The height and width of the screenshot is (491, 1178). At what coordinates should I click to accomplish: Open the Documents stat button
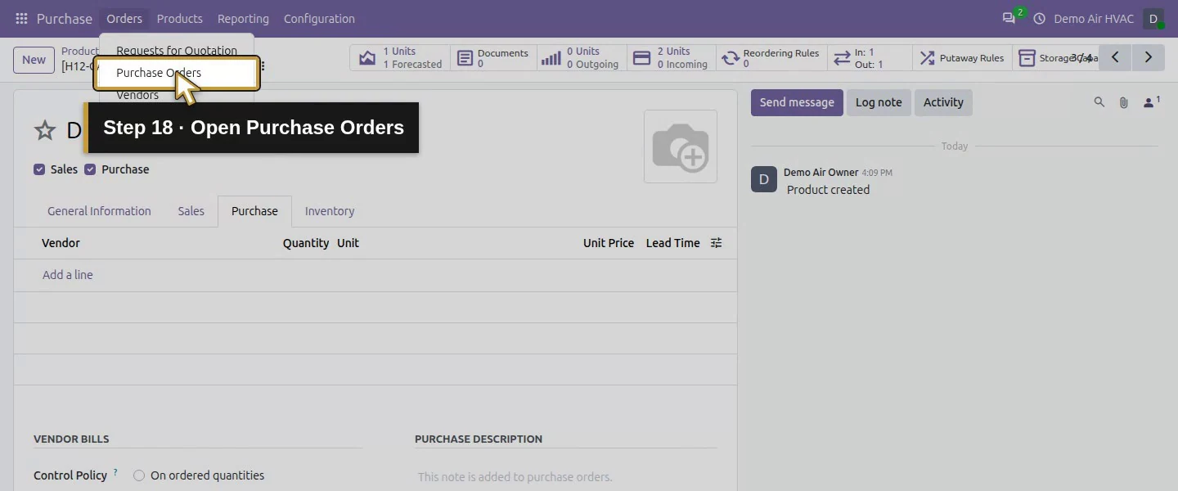(493, 58)
